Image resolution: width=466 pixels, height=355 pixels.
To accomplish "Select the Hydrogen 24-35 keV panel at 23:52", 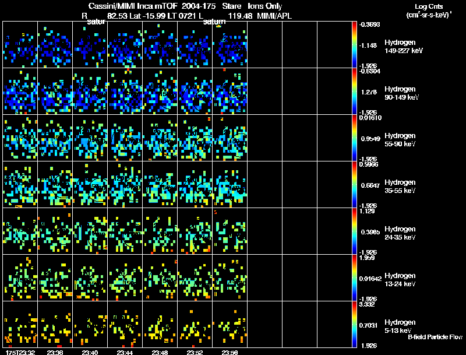I will click(x=195, y=231).
